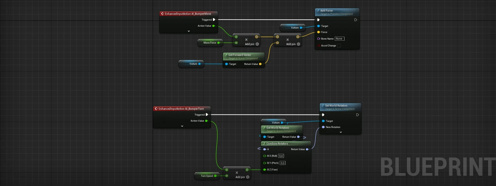Select the EnhancedInputAction AI_BumperTurn node title
Viewport: 496px width, 186px height.
pos(181,109)
